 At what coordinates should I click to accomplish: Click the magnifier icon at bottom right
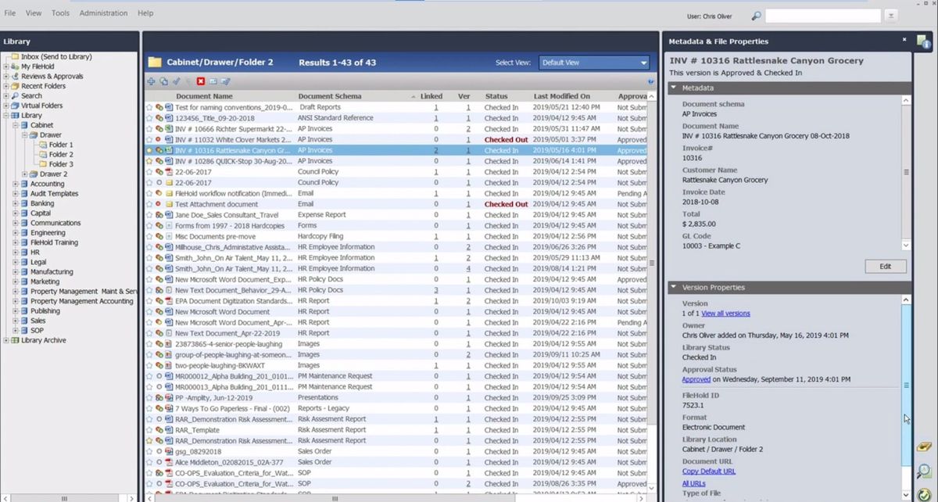tap(923, 472)
